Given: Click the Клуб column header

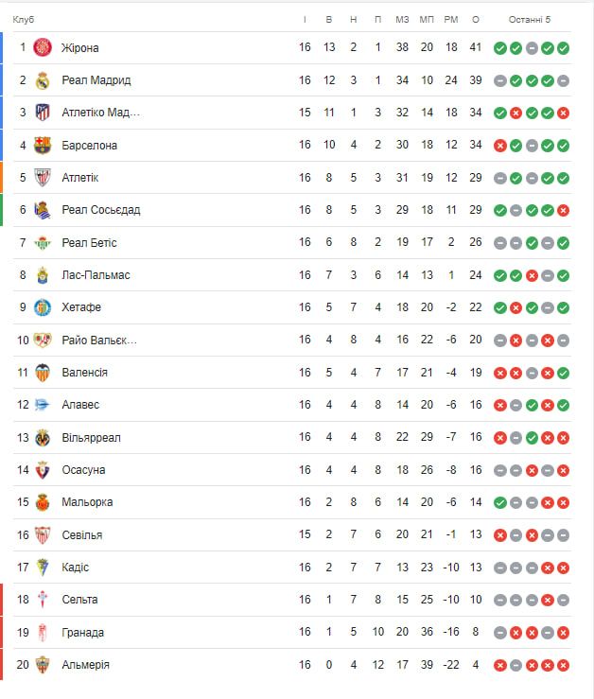Looking at the screenshot, I should click(x=24, y=19).
